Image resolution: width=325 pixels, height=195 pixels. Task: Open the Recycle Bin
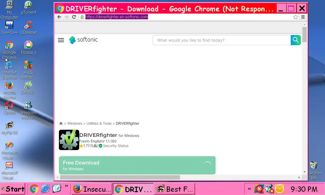click(314, 170)
